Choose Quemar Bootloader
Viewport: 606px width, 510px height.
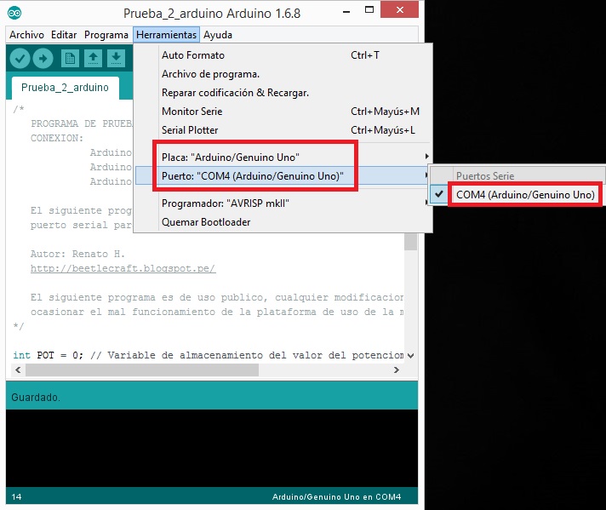283,222
